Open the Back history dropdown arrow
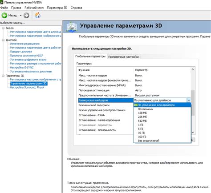211x193 pixels. [21, 16]
